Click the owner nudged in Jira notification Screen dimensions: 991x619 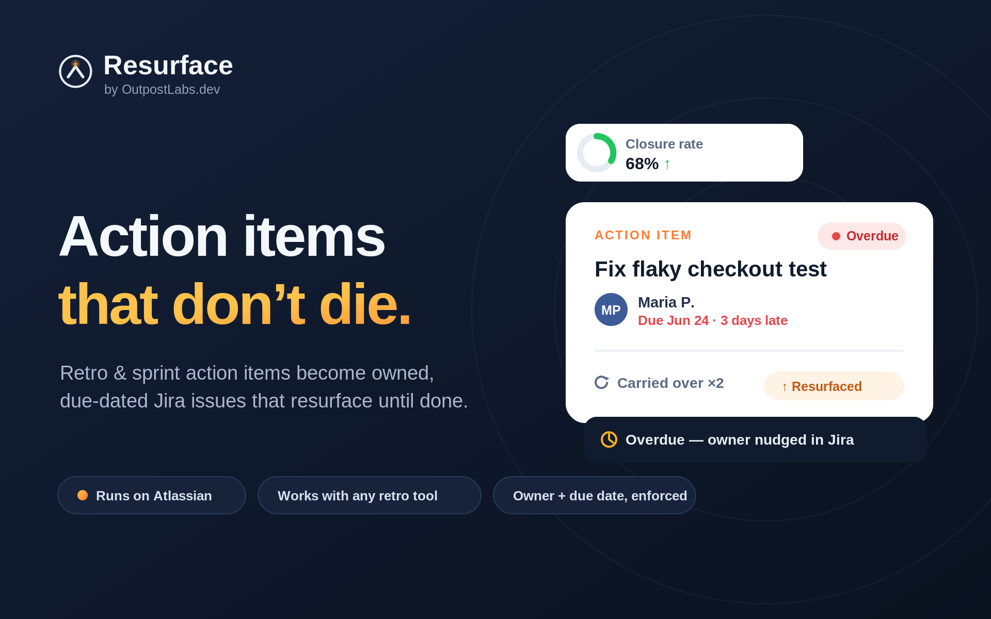756,439
